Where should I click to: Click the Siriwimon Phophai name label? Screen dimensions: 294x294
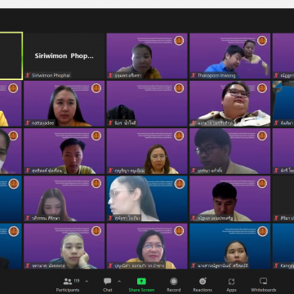(x=51, y=75)
